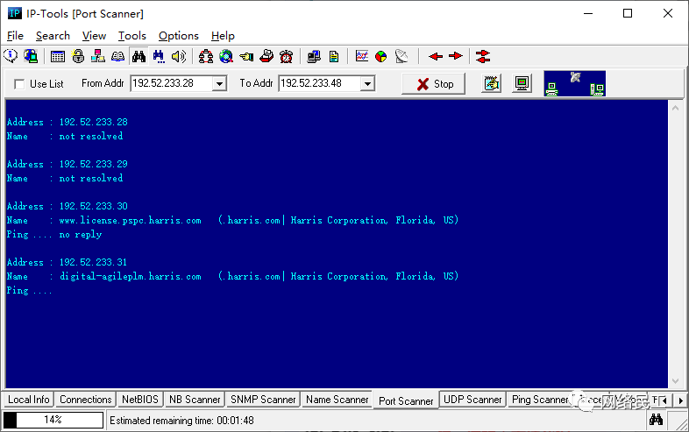Click the address line 192.52.233.29

point(67,165)
